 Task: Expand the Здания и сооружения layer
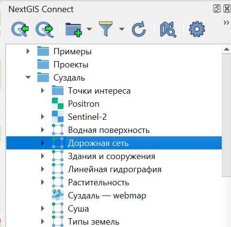tap(43, 156)
